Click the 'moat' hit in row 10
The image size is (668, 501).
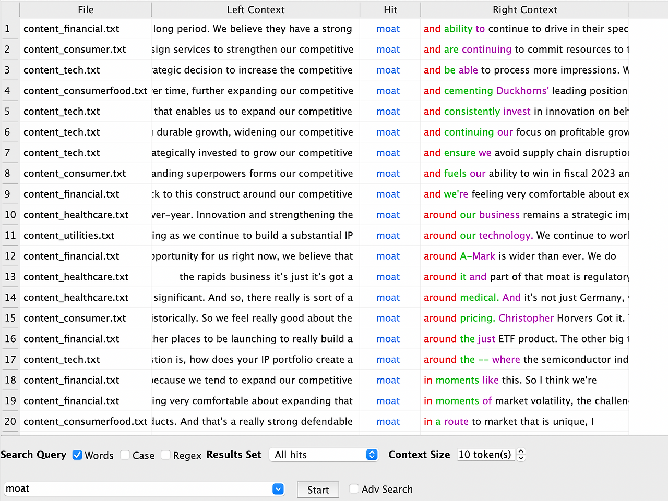coord(388,215)
